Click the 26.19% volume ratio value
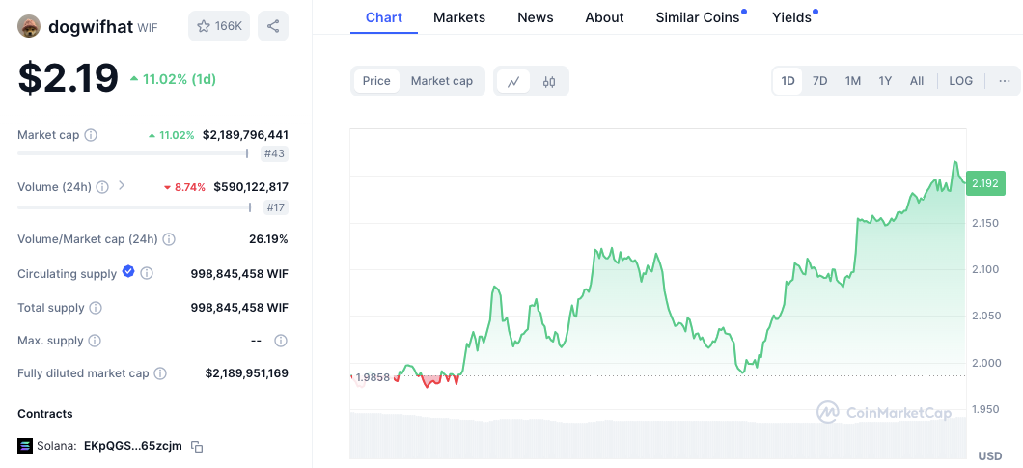Image resolution: width=1023 pixels, height=468 pixels. [x=268, y=239]
